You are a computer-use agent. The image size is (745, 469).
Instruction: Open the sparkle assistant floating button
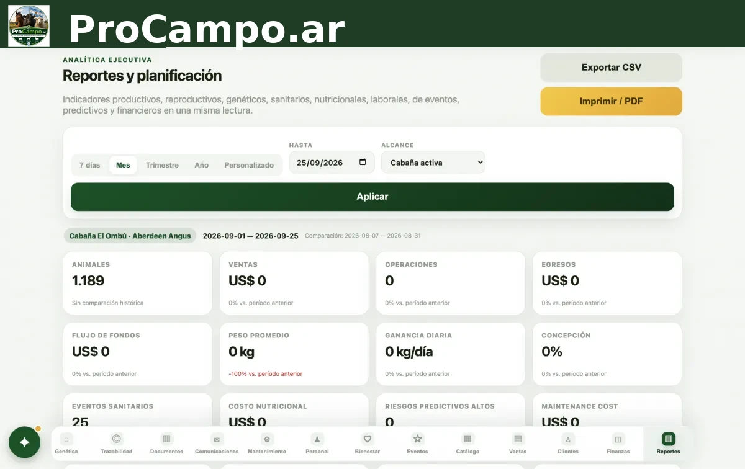click(x=25, y=442)
